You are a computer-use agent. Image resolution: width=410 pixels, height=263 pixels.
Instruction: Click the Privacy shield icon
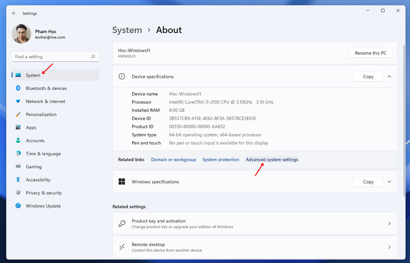coord(18,192)
